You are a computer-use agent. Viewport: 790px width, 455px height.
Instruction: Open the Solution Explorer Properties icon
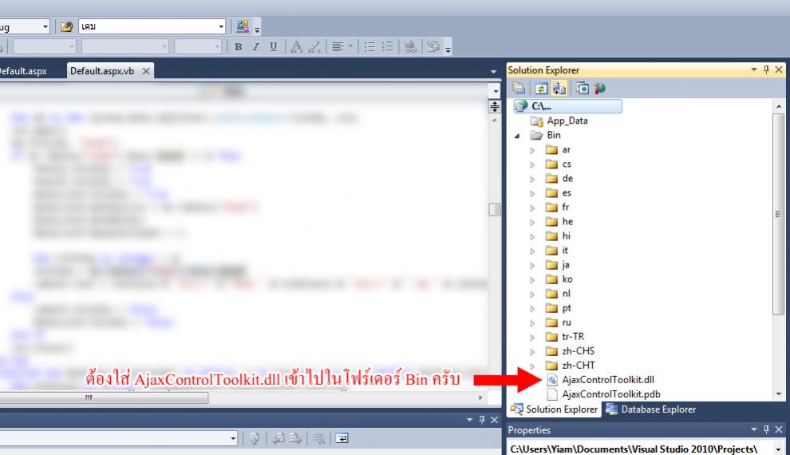[519, 88]
